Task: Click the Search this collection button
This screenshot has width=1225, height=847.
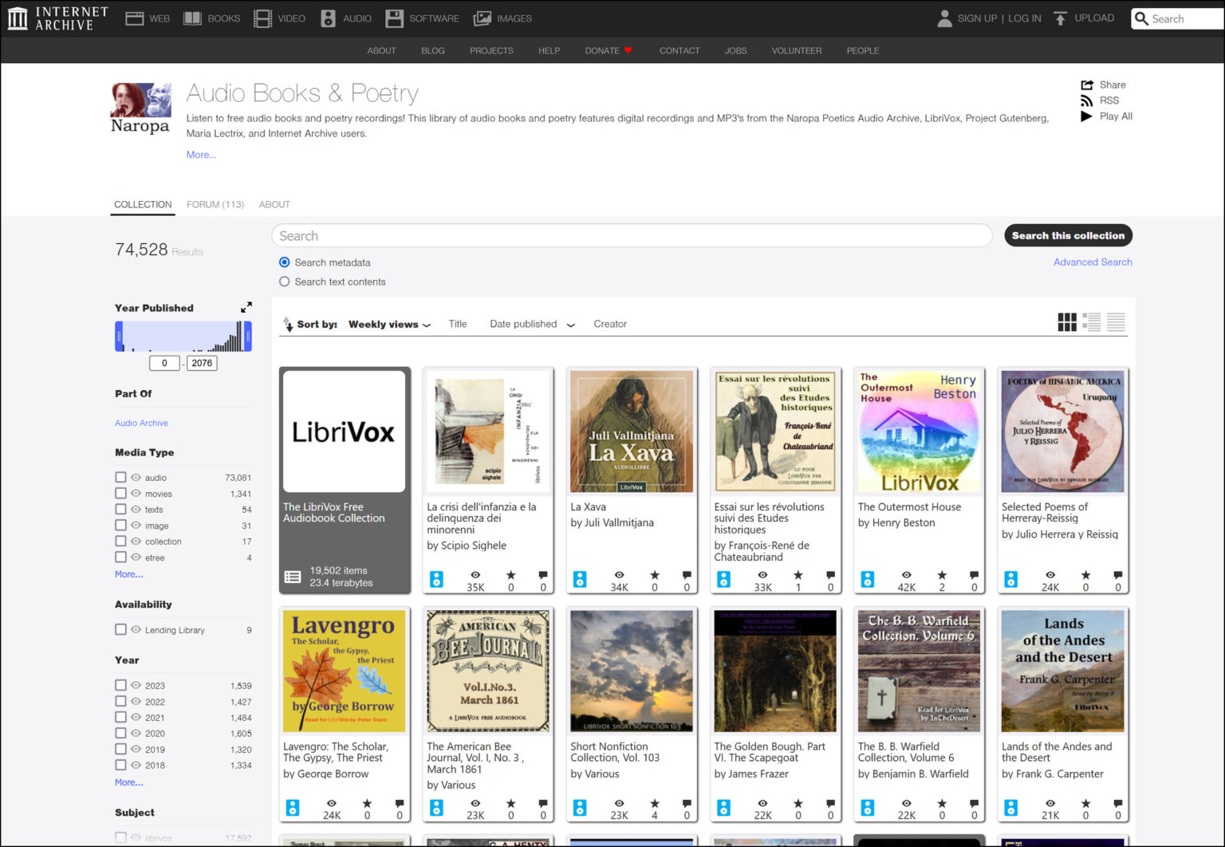Action: click(1068, 235)
